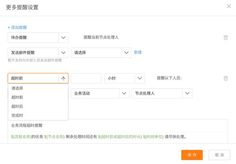Open the 节点处理人 dropdown
Viewport: 236px width, 164px height.
[x=162, y=94]
